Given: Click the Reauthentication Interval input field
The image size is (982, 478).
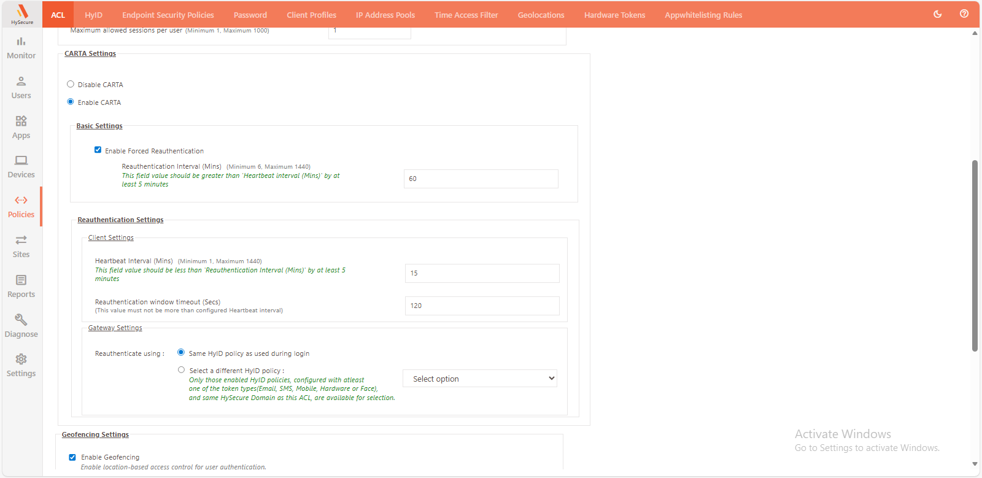Looking at the screenshot, I should [481, 179].
